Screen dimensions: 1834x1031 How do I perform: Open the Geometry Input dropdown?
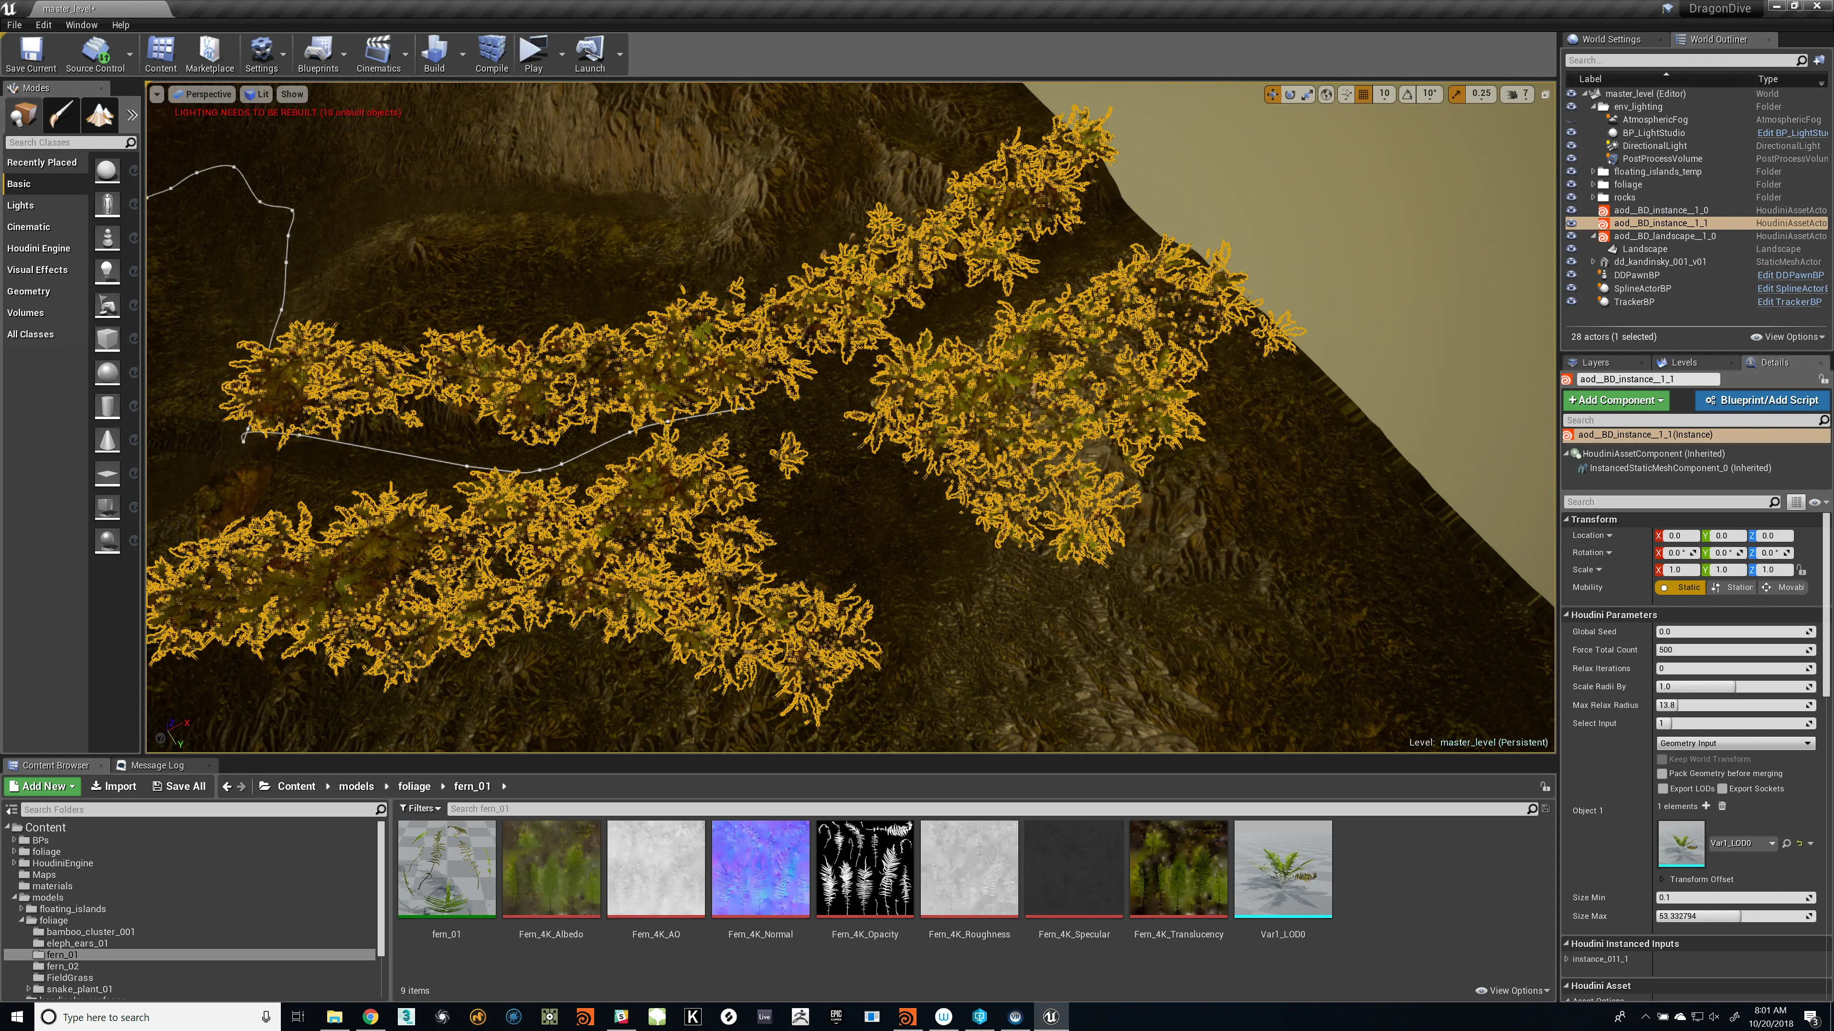click(1735, 743)
